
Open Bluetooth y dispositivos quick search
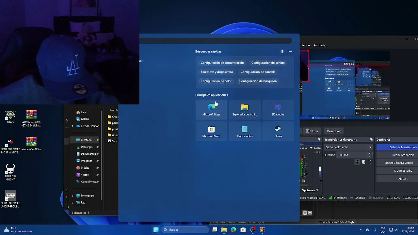(x=217, y=72)
